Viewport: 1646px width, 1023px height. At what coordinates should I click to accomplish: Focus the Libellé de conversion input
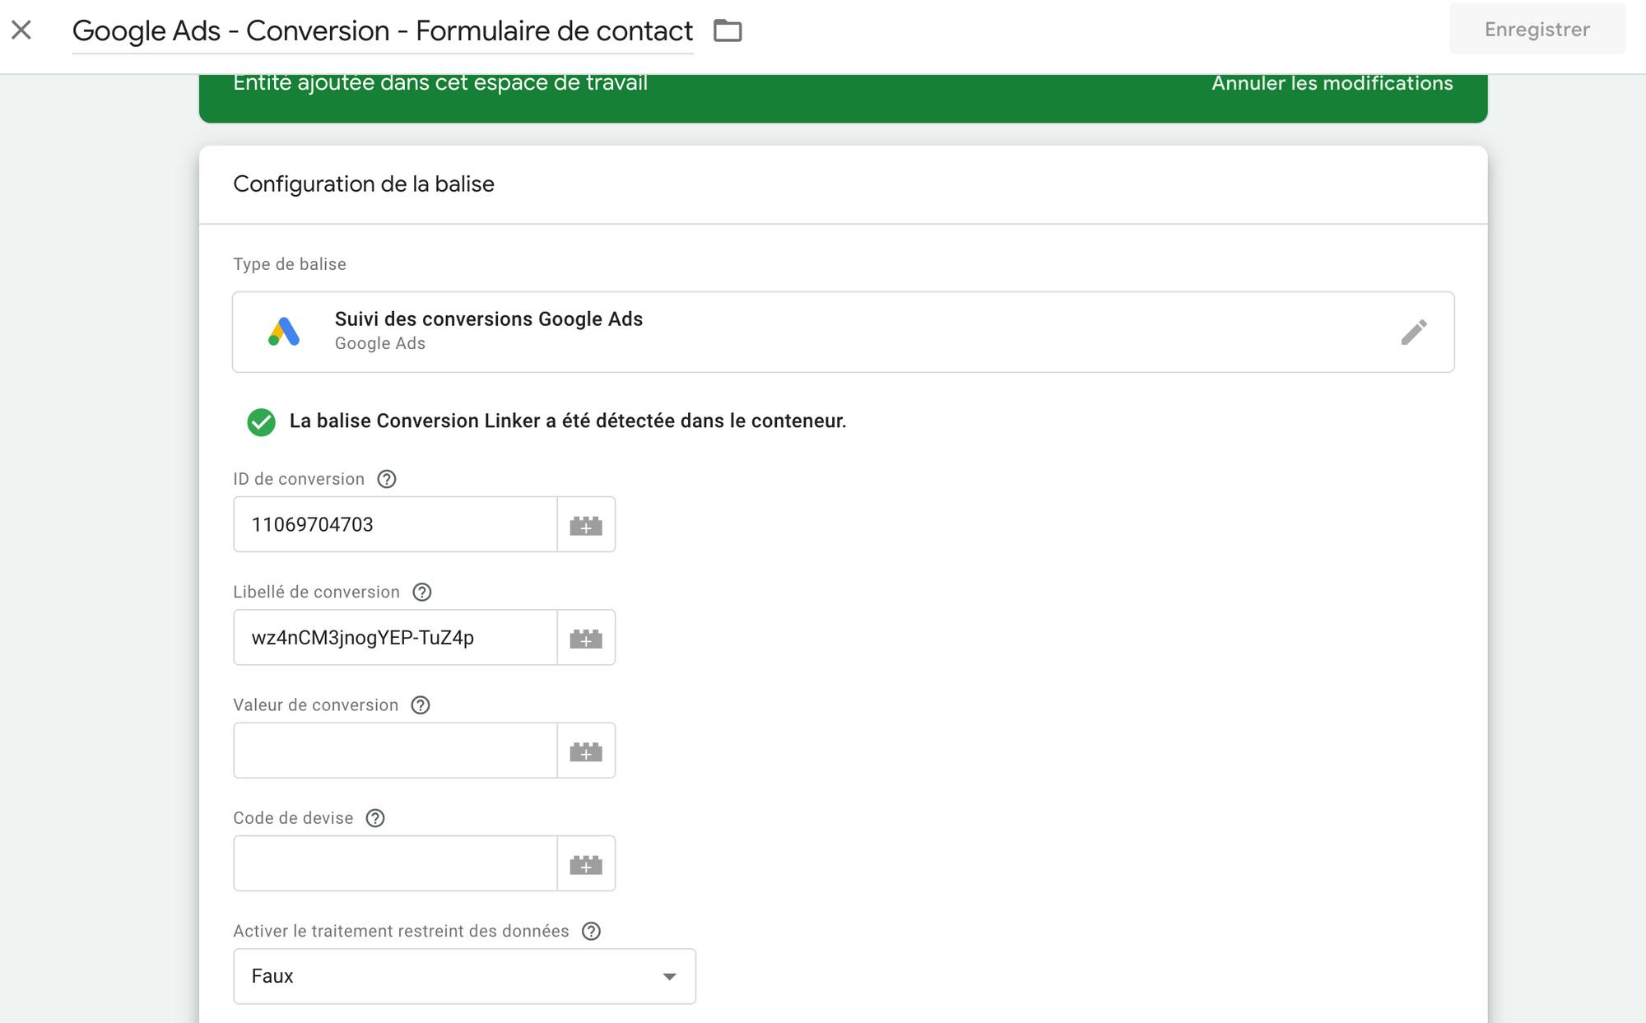(x=396, y=638)
